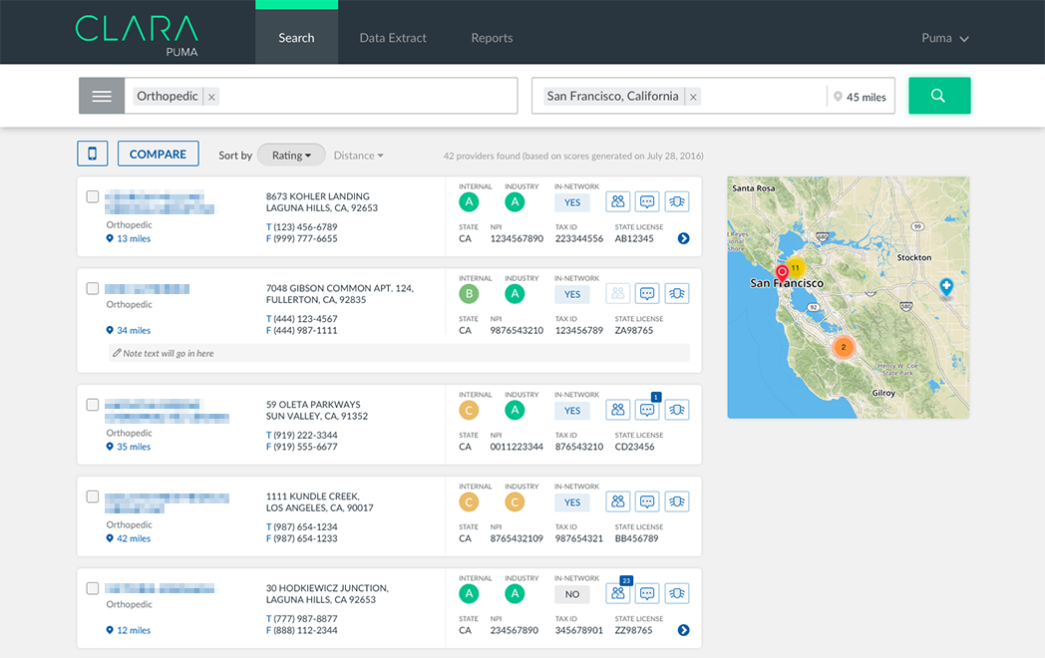Click the YES in-network badge, Kohler Landing
The image size is (1045, 658).
[x=572, y=202]
